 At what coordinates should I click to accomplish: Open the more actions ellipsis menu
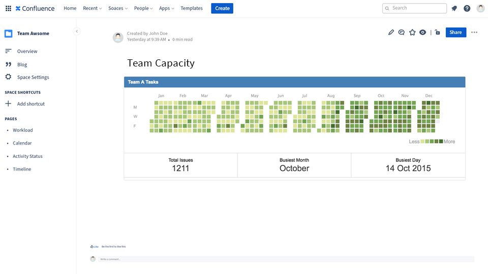pyautogui.click(x=474, y=32)
